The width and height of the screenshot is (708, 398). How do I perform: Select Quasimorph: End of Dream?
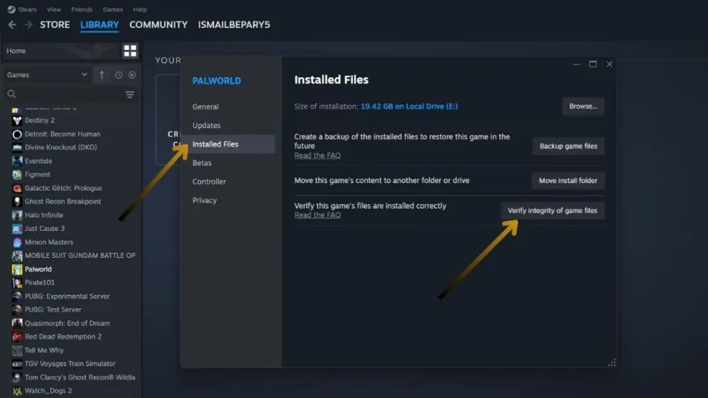[67, 323]
